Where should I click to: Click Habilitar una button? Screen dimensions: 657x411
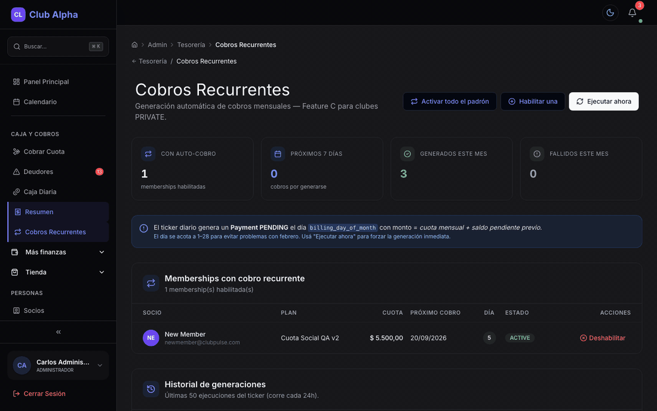pyautogui.click(x=533, y=102)
